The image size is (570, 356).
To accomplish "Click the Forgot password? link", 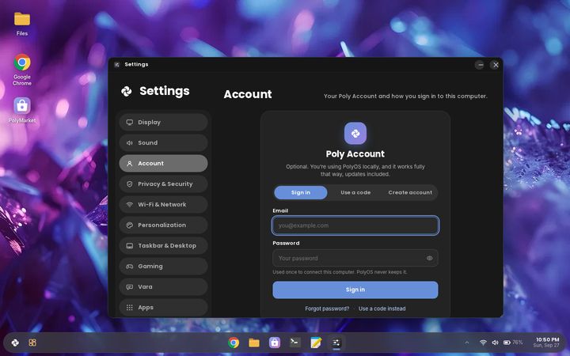I will 327,309.
